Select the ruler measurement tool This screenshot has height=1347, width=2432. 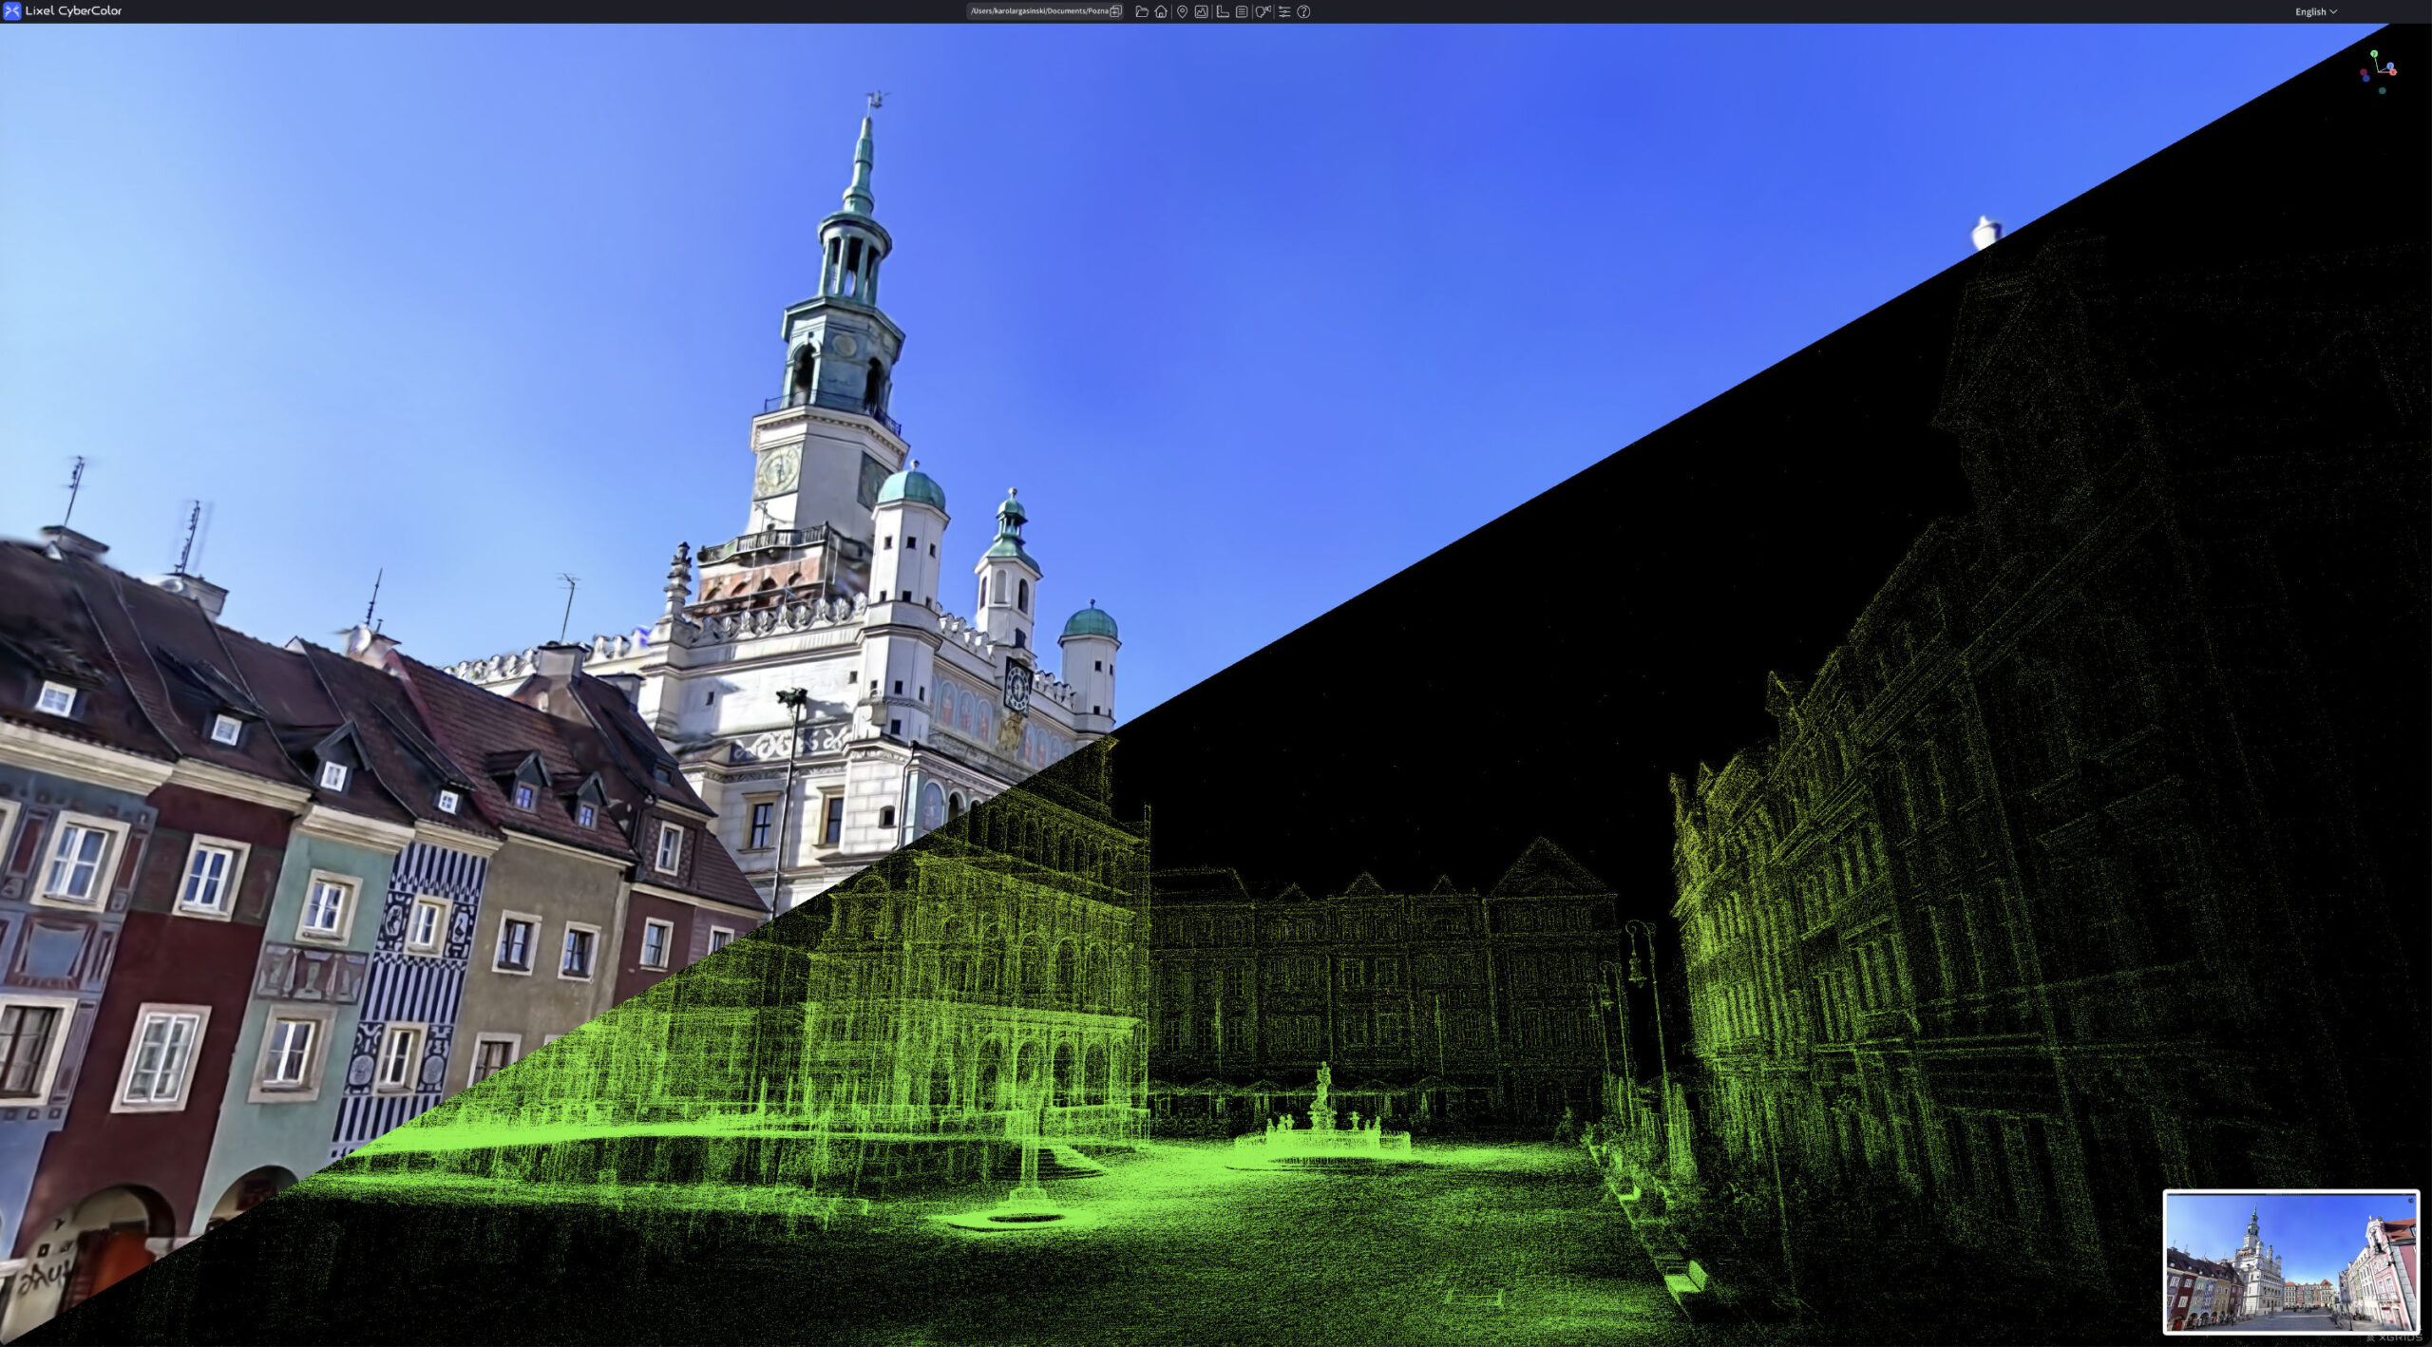(x=1223, y=11)
